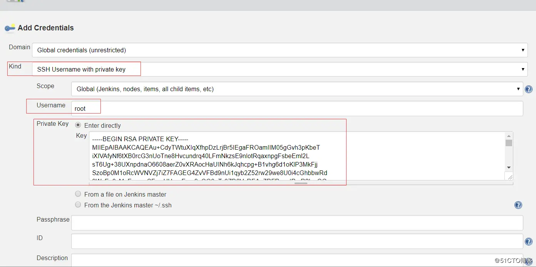Click the Key textarea scroll up arrow
536x267 pixels.
(509, 136)
